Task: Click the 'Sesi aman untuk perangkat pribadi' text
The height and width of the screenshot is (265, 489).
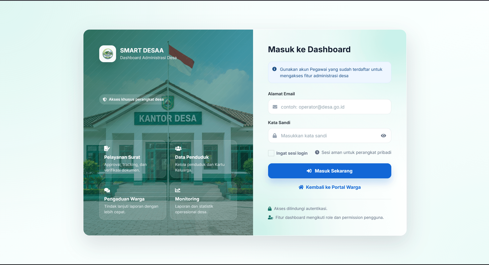Action: point(356,152)
